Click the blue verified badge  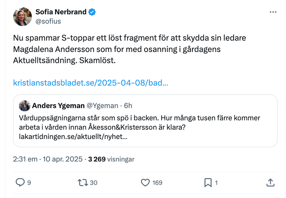[x=92, y=12]
